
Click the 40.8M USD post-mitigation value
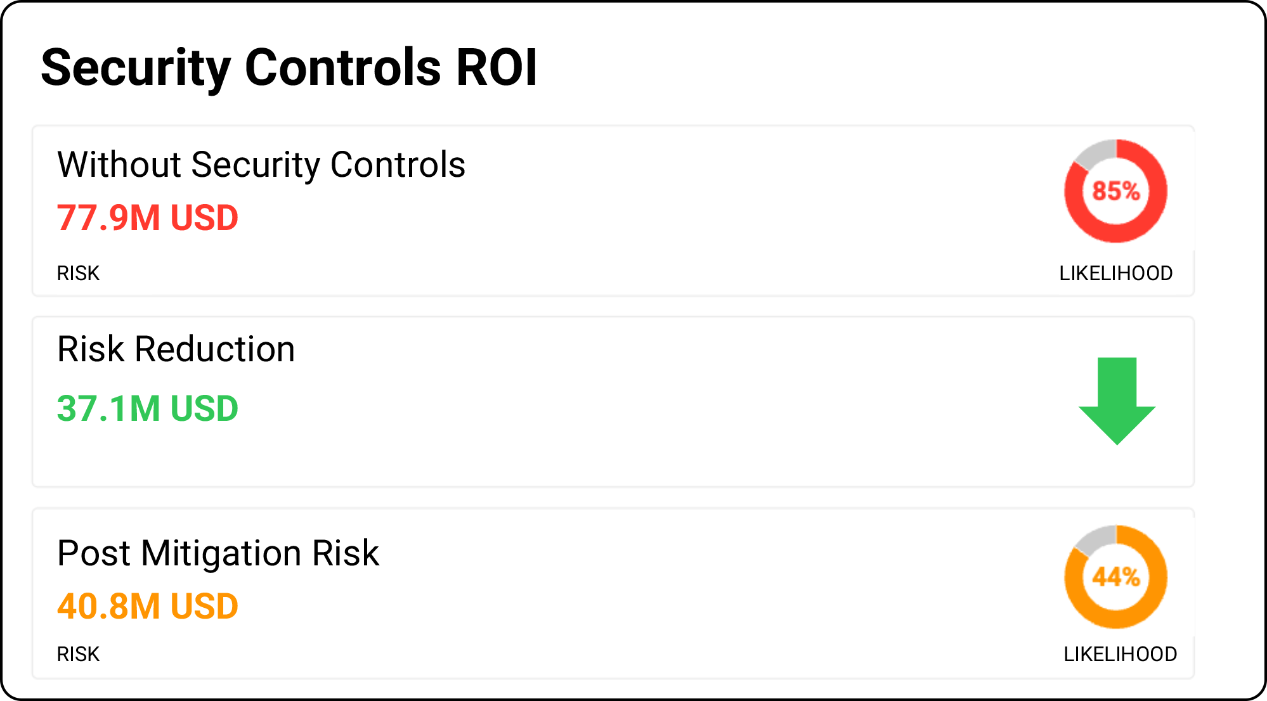pos(148,607)
